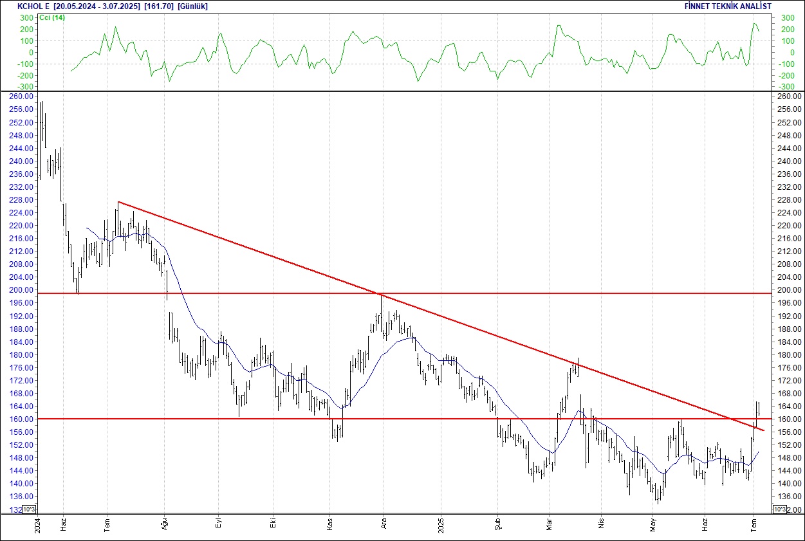This screenshot has width=805, height=541.
Task: Select the date range [20.05.2024 - 3.07.2025]
Action: point(97,6)
